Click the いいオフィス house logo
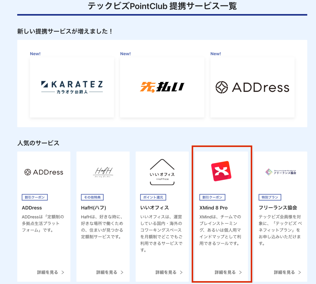 click(162, 172)
